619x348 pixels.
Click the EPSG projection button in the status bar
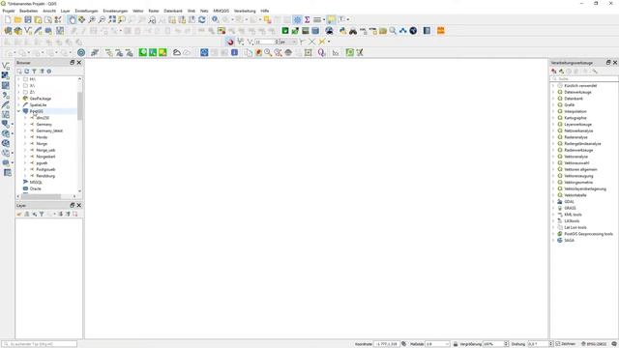pyautogui.click(x=595, y=344)
